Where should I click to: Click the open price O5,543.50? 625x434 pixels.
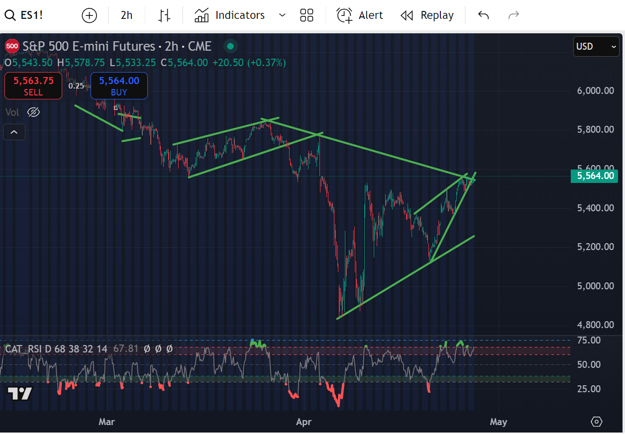pyautogui.click(x=28, y=63)
